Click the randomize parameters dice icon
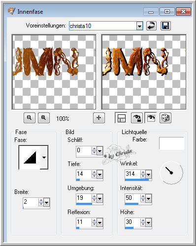This screenshot has height=246, width=196. click(x=165, y=118)
